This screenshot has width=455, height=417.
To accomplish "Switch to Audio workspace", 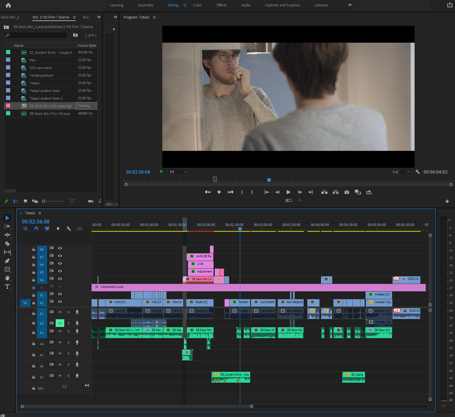I will pos(246,5).
